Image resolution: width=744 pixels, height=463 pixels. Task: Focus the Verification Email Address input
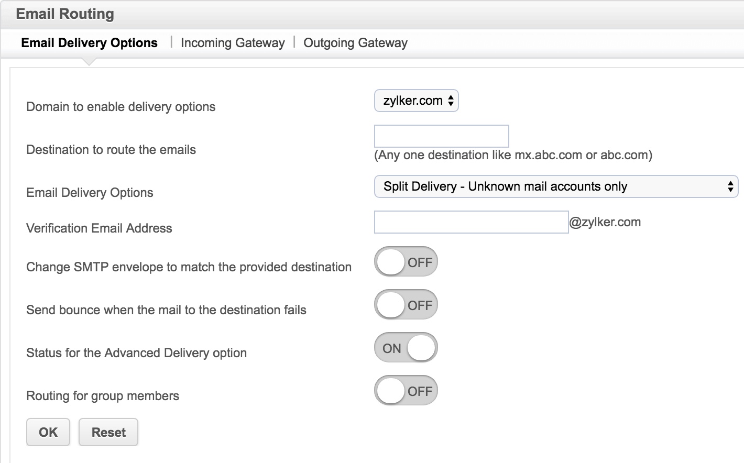[x=471, y=222]
